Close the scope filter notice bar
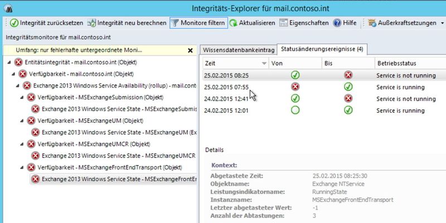 coord(190,51)
